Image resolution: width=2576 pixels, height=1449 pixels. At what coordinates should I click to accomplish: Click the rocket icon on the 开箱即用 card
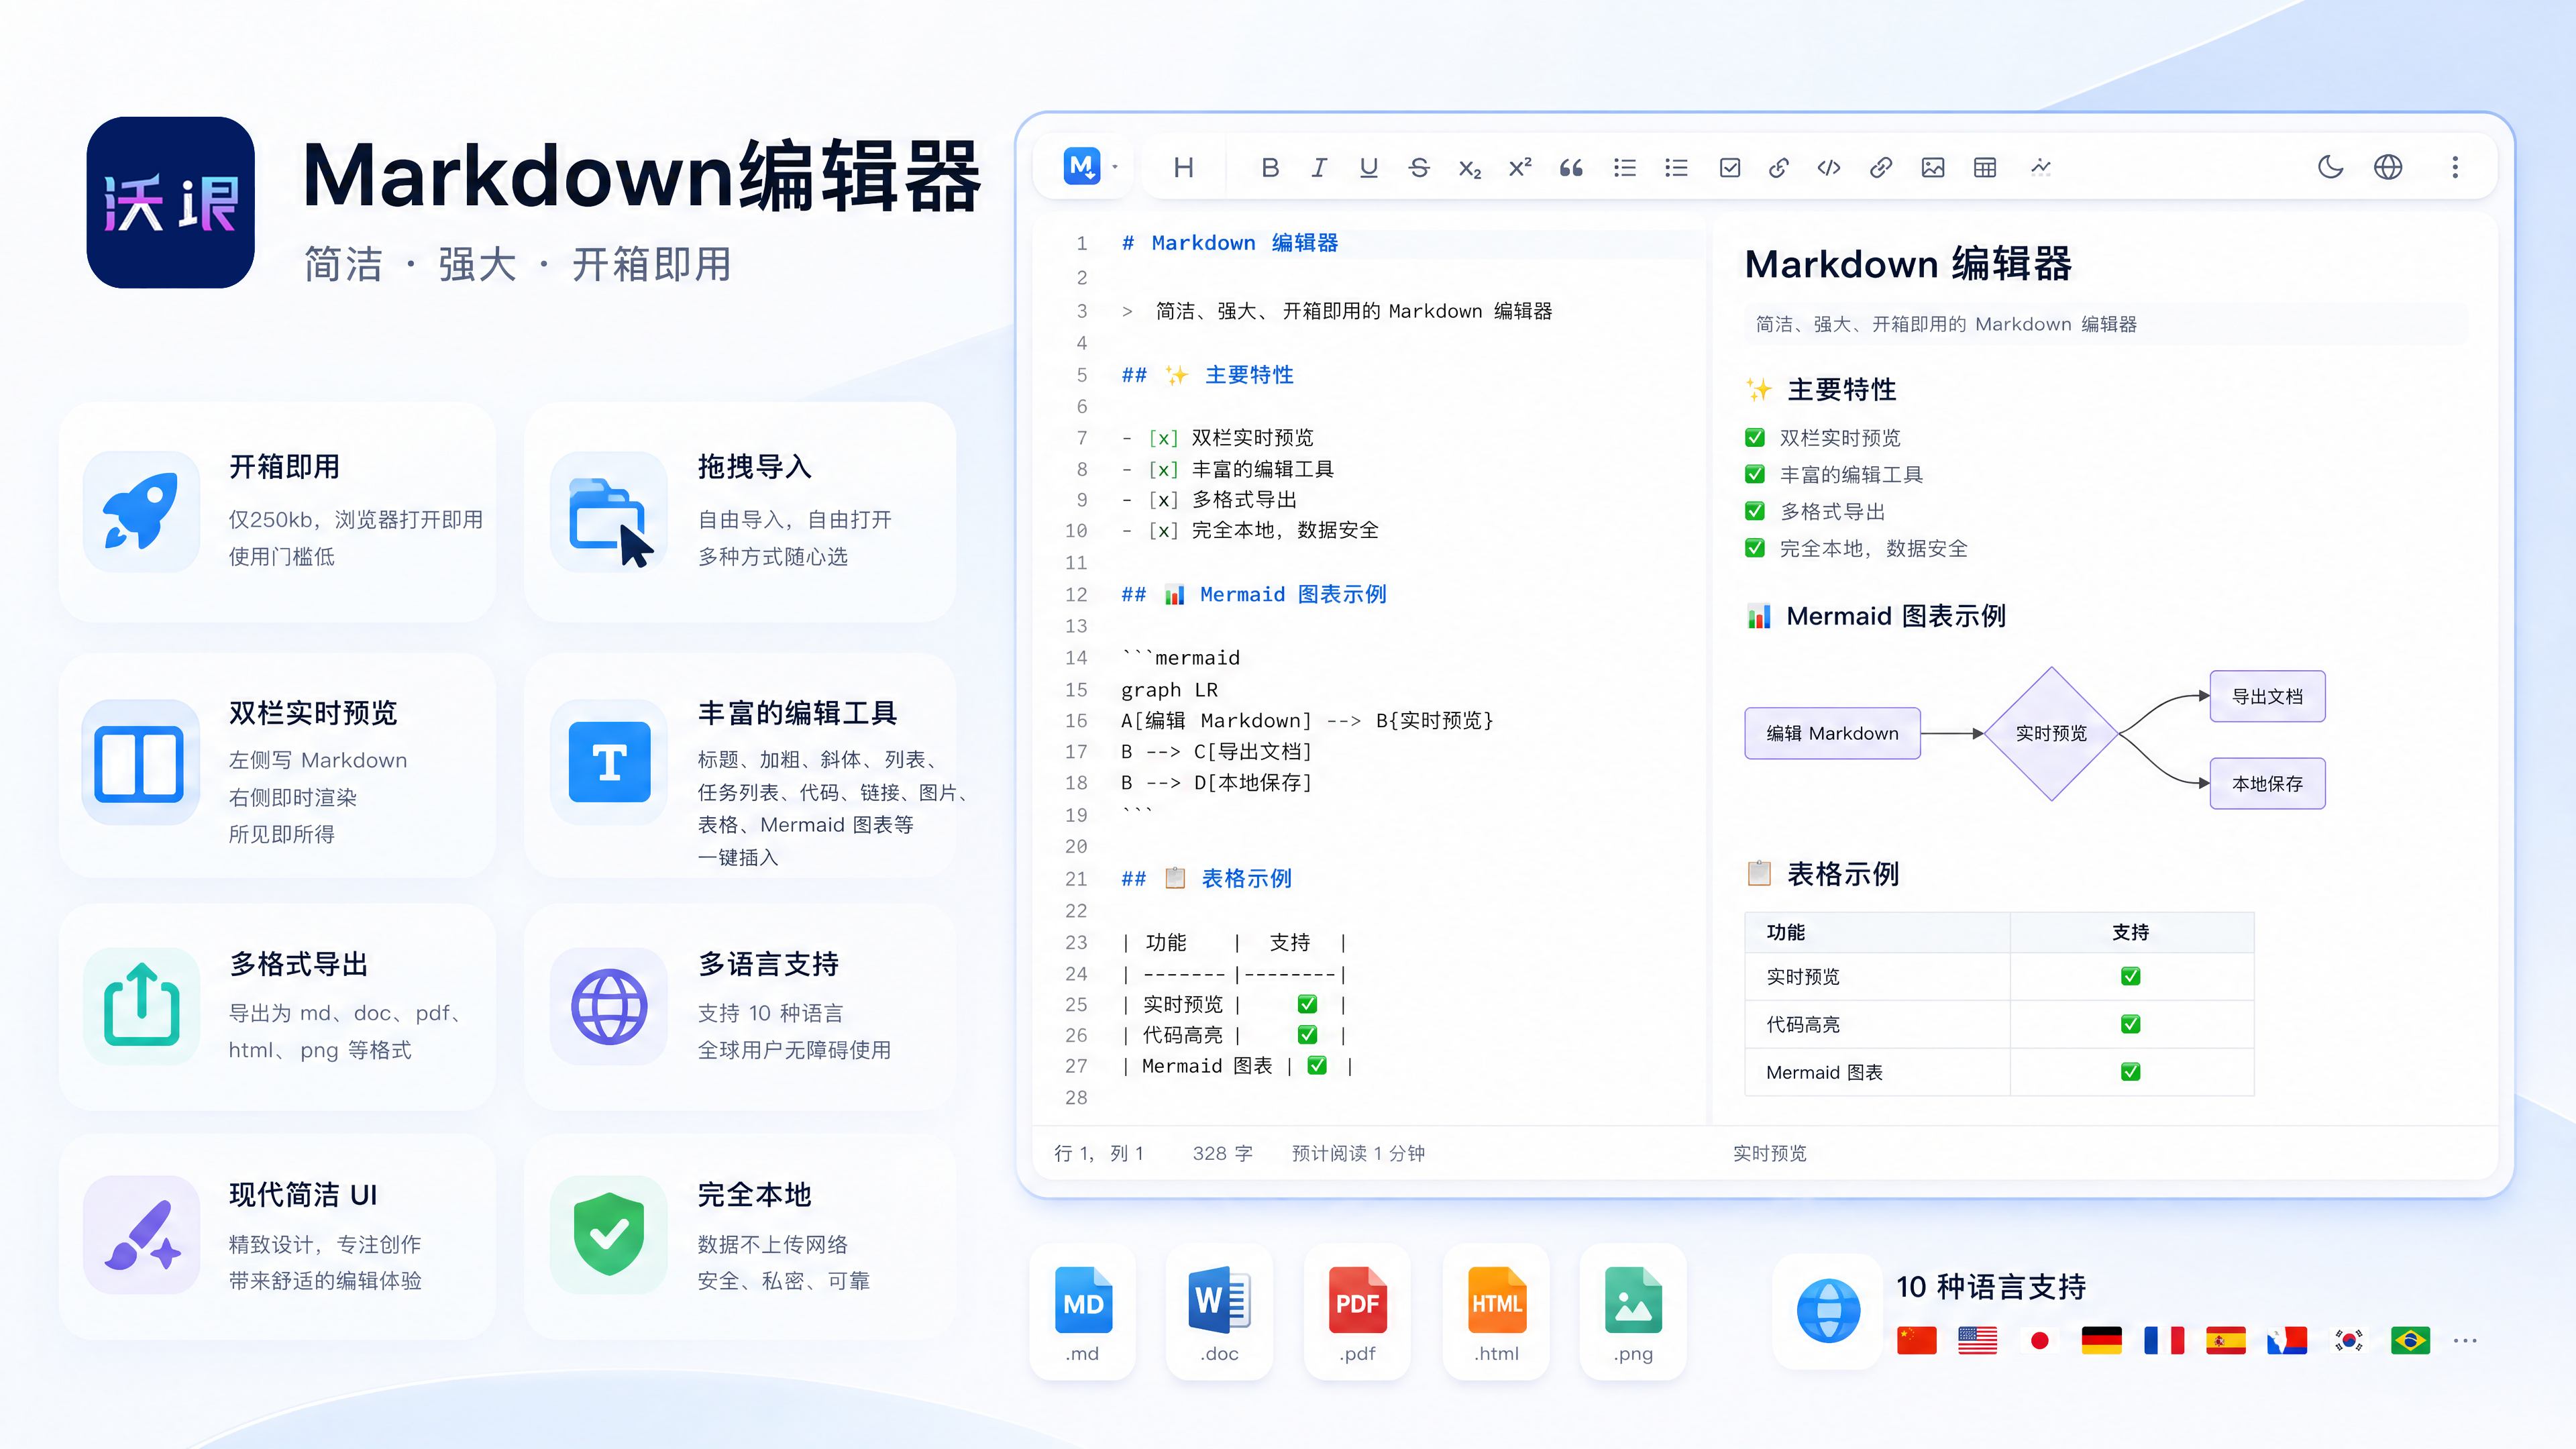(141, 511)
